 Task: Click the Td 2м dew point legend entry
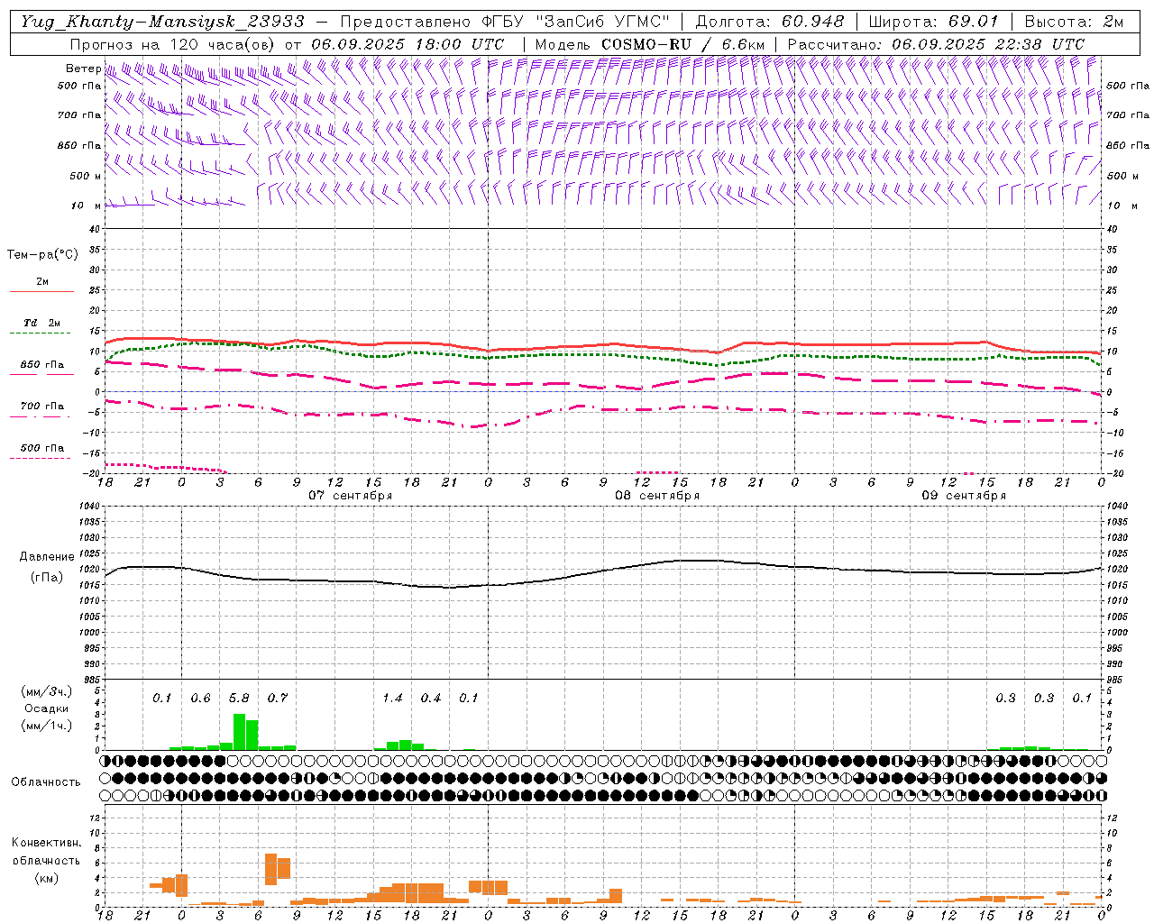pos(42,323)
